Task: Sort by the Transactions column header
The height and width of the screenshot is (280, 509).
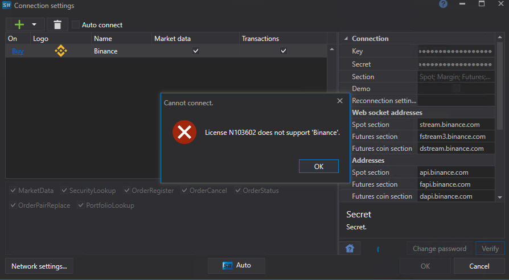Action: [283, 39]
